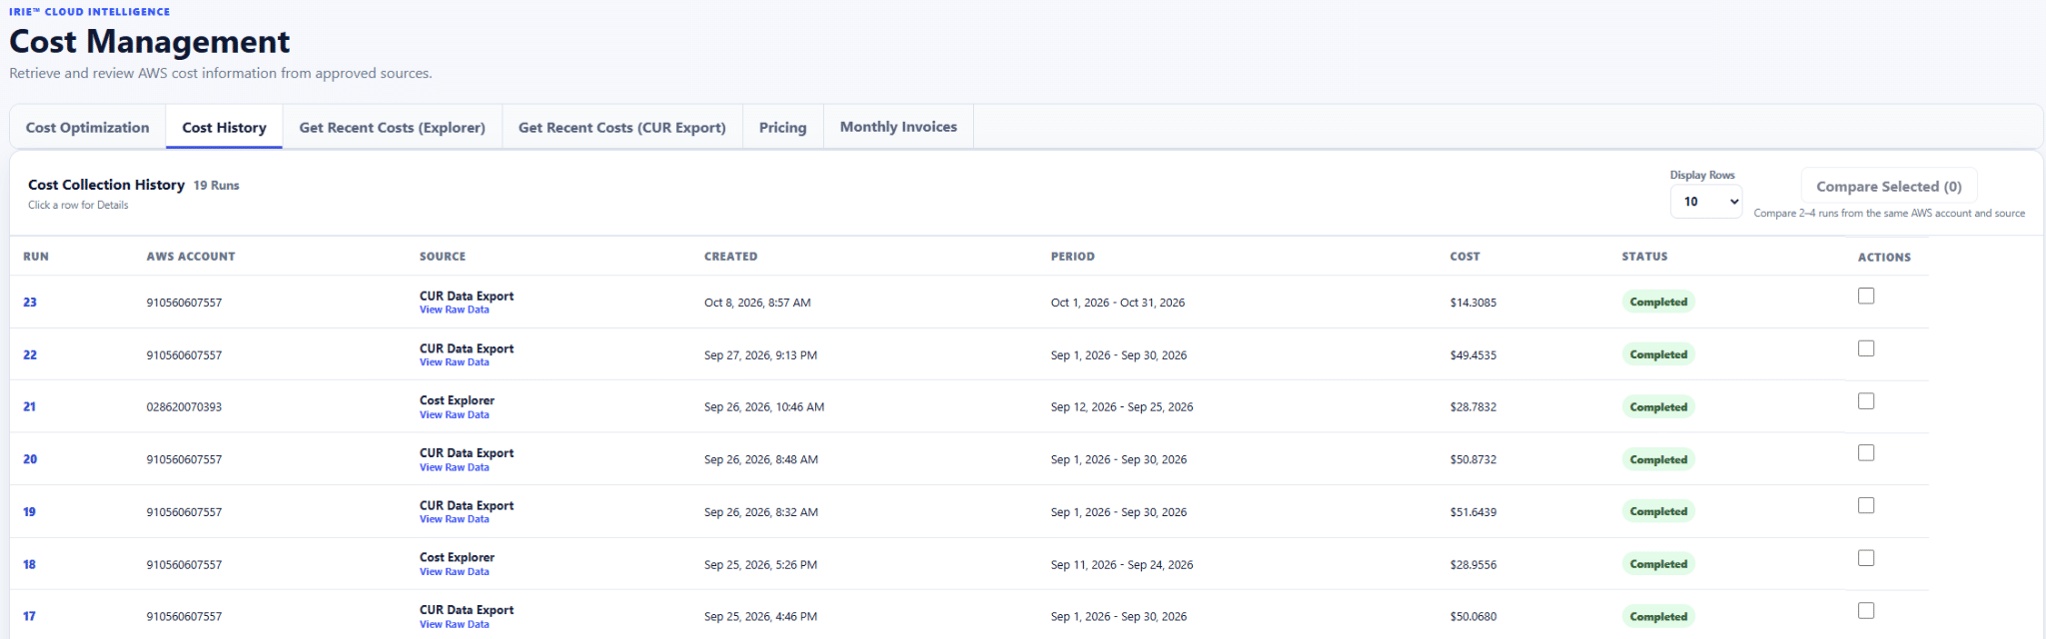Click AWS account 028620070393

click(x=184, y=407)
